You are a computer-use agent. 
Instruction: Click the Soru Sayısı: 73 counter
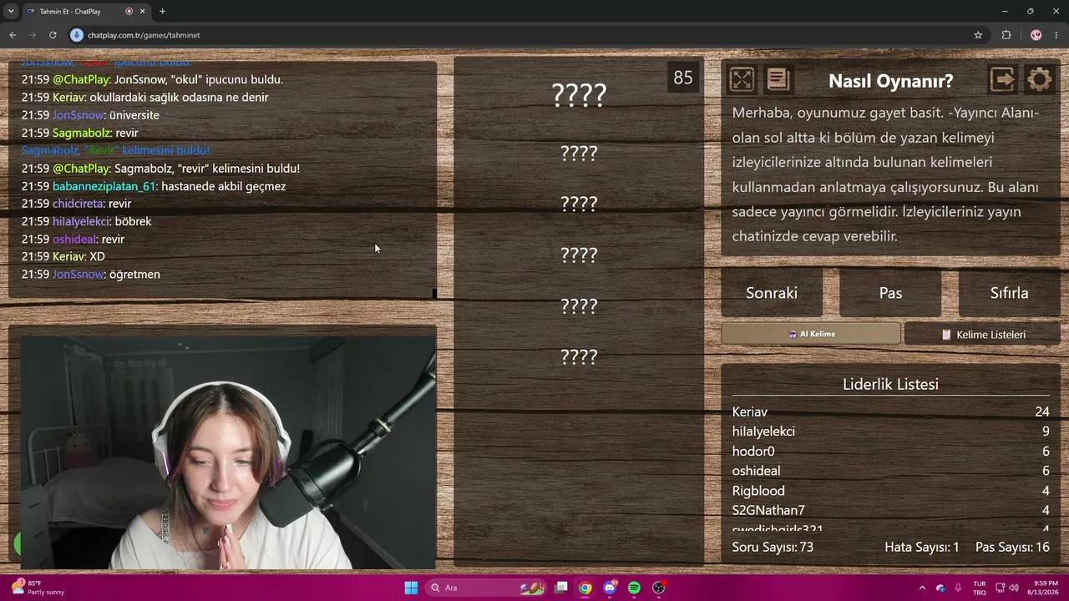click(x=773, y=547)
